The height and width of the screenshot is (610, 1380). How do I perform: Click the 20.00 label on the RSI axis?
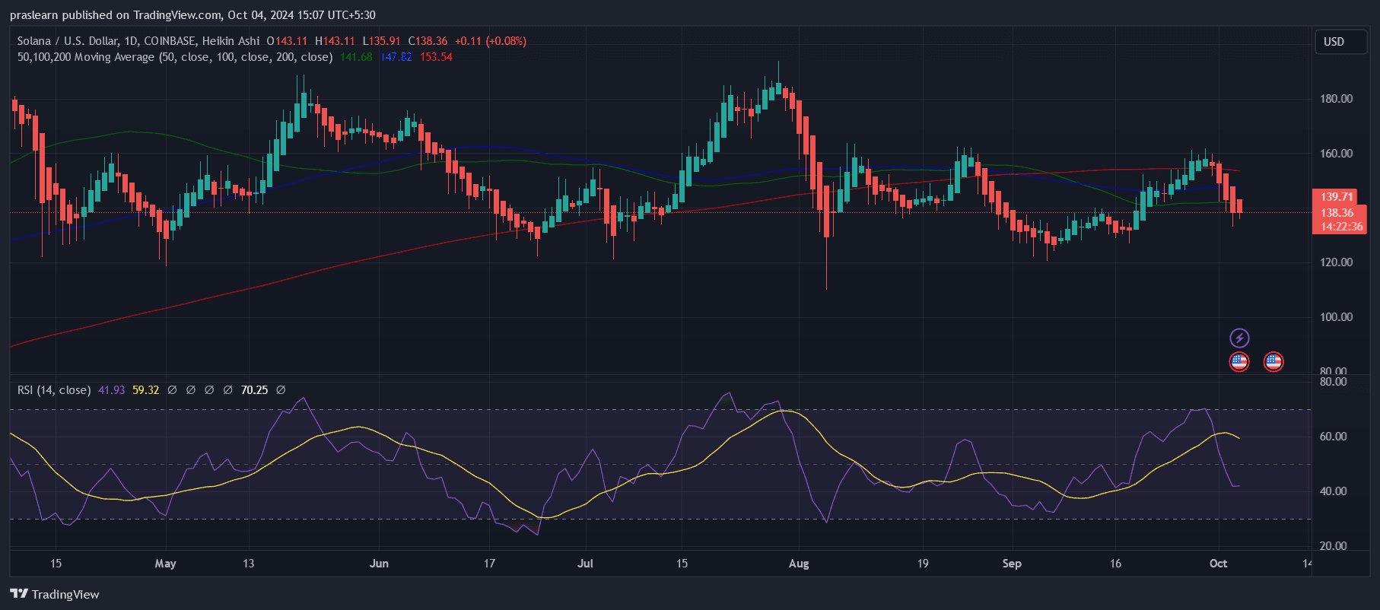(x=1334, y=546)
